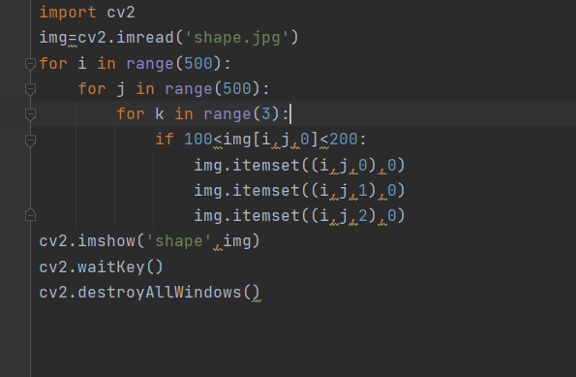This screenshot has width=576, height=377.
Task: Click 'imshow' in the cv2.imshow line
Action: click(x=106, y=241)
